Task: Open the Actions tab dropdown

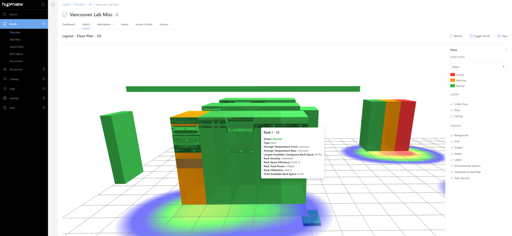Action: (x=165, y=24)
